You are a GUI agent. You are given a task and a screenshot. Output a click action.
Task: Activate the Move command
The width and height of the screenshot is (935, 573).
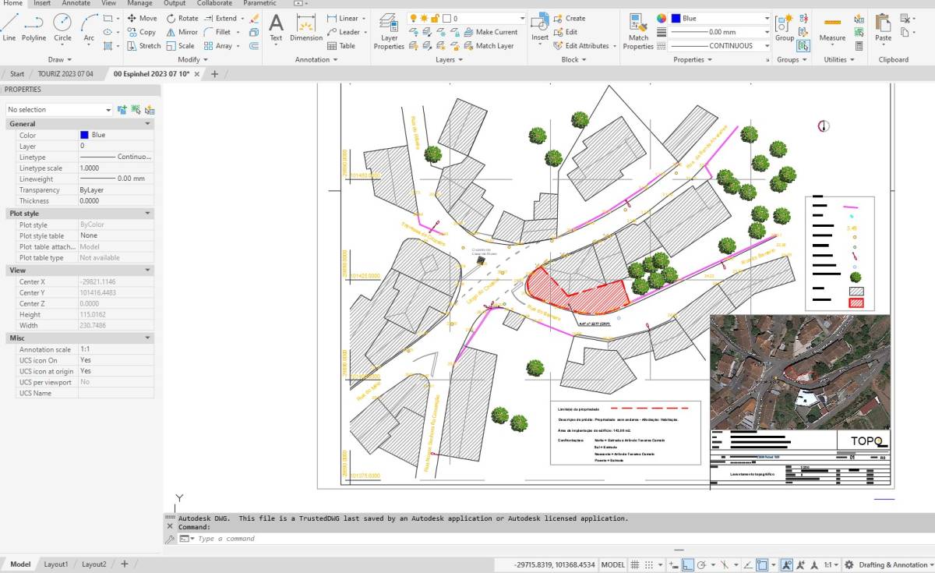(143, 18)
